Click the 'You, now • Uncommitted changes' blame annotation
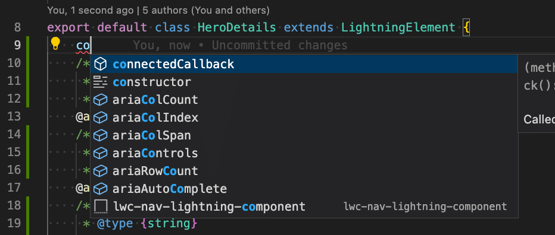Viewport: 555px width, 235px height. [241, 45]
